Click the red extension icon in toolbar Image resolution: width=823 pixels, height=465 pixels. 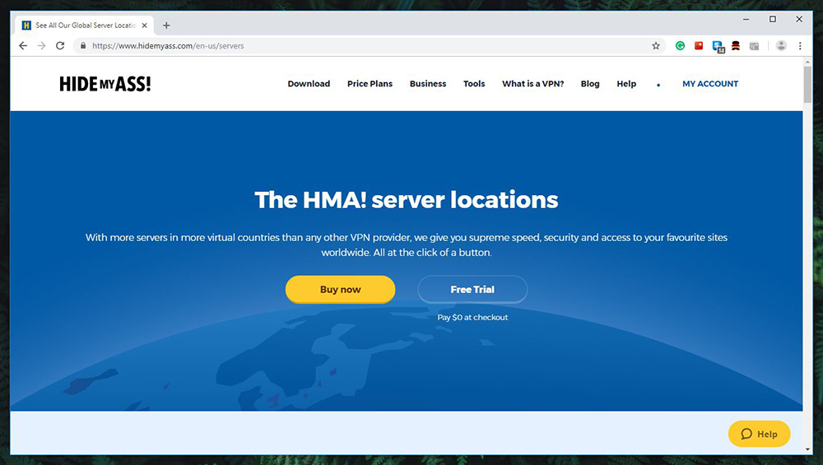(x=699, y=45)
